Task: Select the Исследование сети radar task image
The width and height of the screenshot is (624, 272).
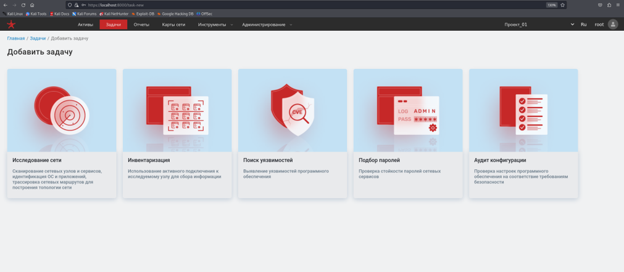Action: tap(62, 111)
